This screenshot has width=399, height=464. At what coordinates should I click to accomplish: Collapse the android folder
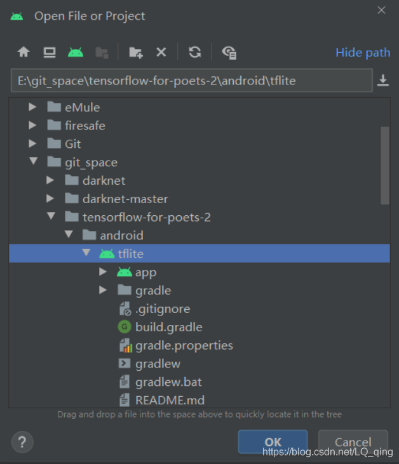(69, 234)
